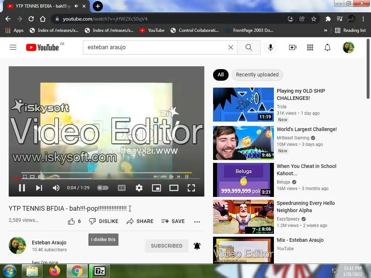Screen dimensions: 371x278
Task: Switch to theater mode
Action: click(x=174, y=188)
